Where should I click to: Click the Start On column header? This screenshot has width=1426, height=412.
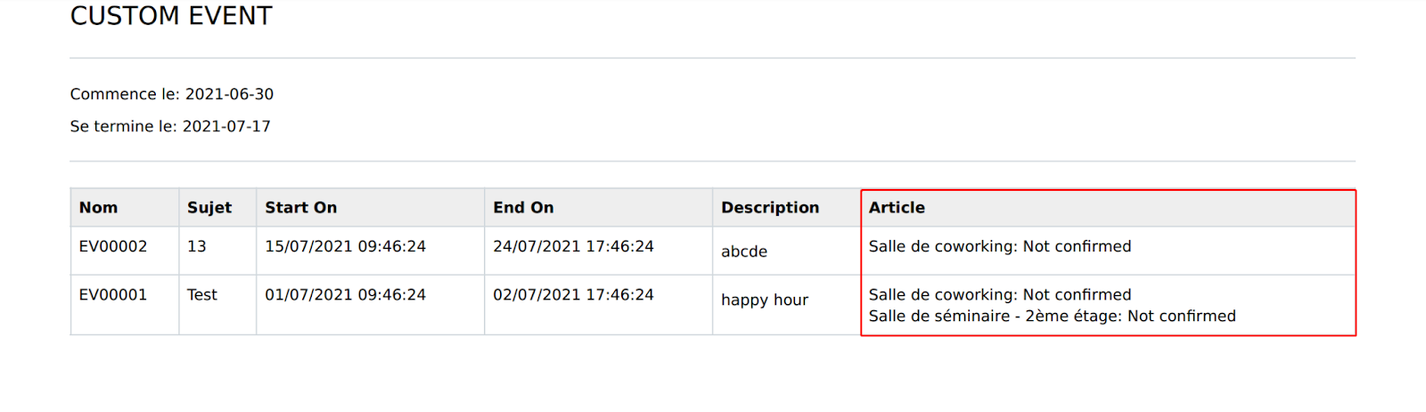300,207
